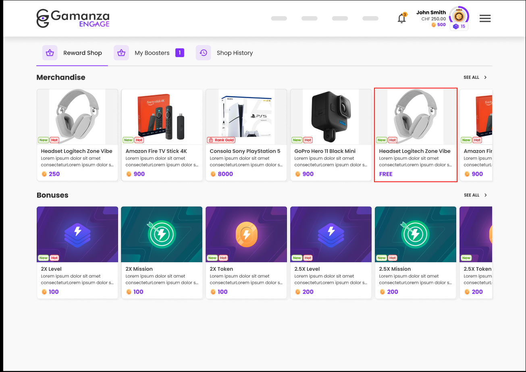Open Consola Sony PlayStation 5 title

coord(245,151)
